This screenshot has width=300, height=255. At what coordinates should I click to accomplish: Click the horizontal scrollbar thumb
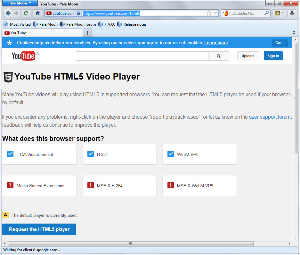(x=131, y=243)
